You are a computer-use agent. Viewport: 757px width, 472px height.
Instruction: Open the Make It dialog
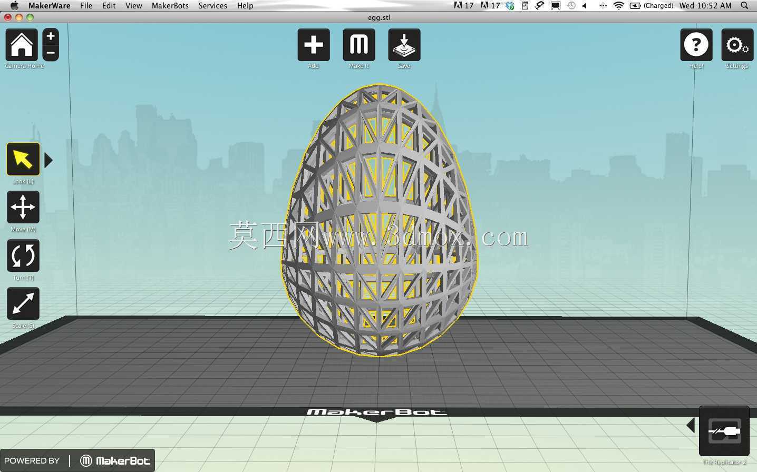click(359, 45)
